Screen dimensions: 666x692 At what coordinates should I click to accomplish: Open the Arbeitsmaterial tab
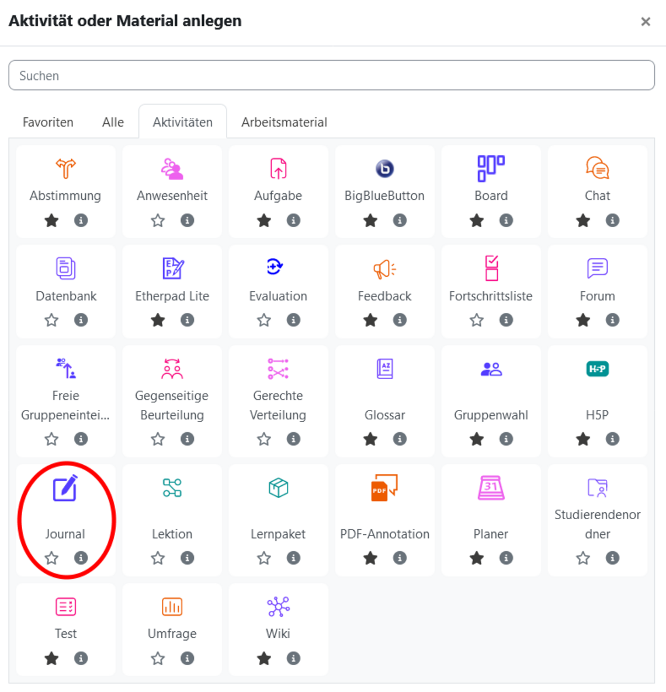pos(284,122)
